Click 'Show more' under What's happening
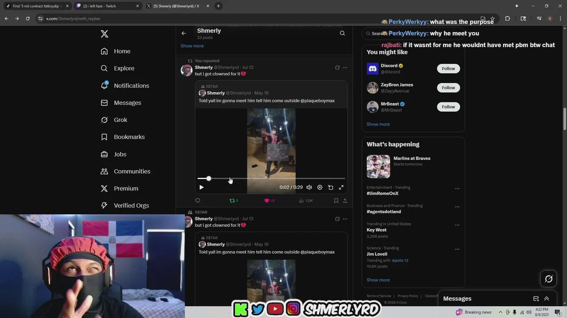Screen dimensions: 567x318 [x=378, y=280]
